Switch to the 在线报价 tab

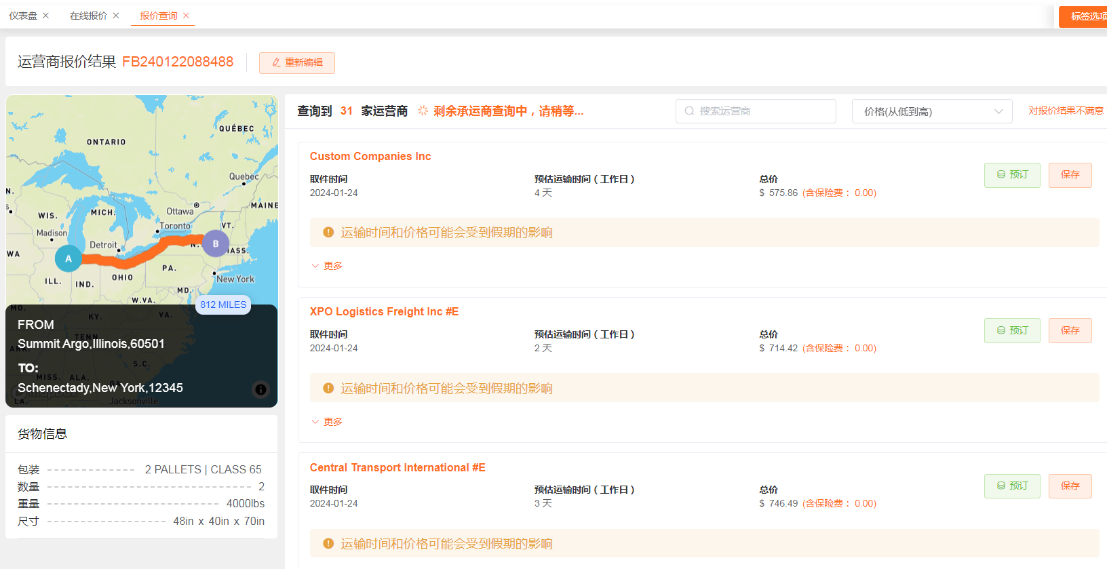88,16
